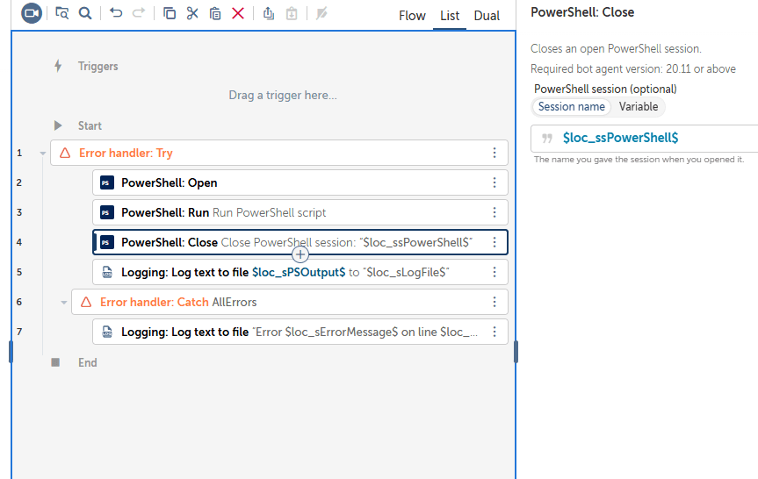Image resolution: width=758 pixels, height=479 pixels.
Task: Open the find action icon with magnifier window
Action: [61, 13]
